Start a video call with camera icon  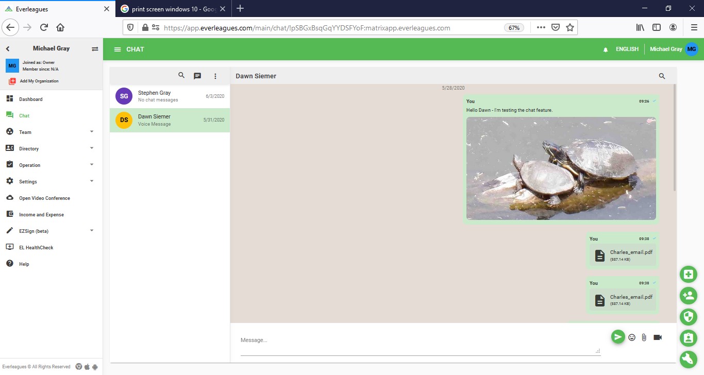pos(658,337)
